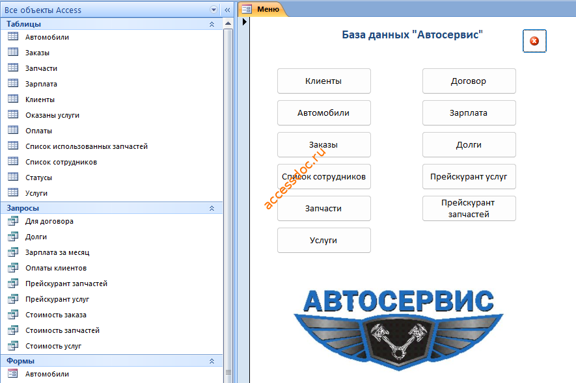Click the table icon beside Оплаты

click(13, 130)
